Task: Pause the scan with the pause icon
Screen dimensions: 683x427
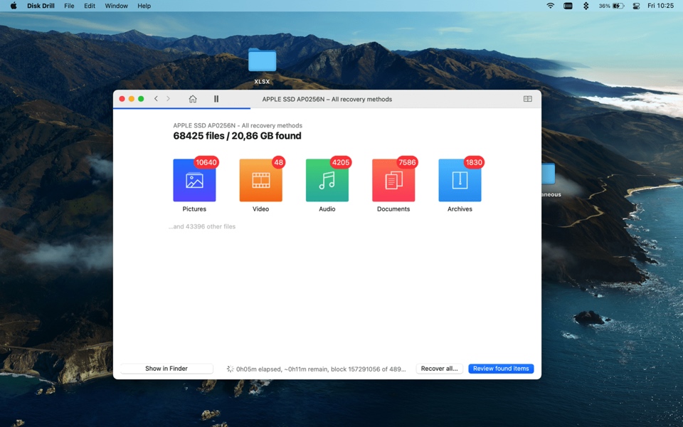Action: (216, 99)
